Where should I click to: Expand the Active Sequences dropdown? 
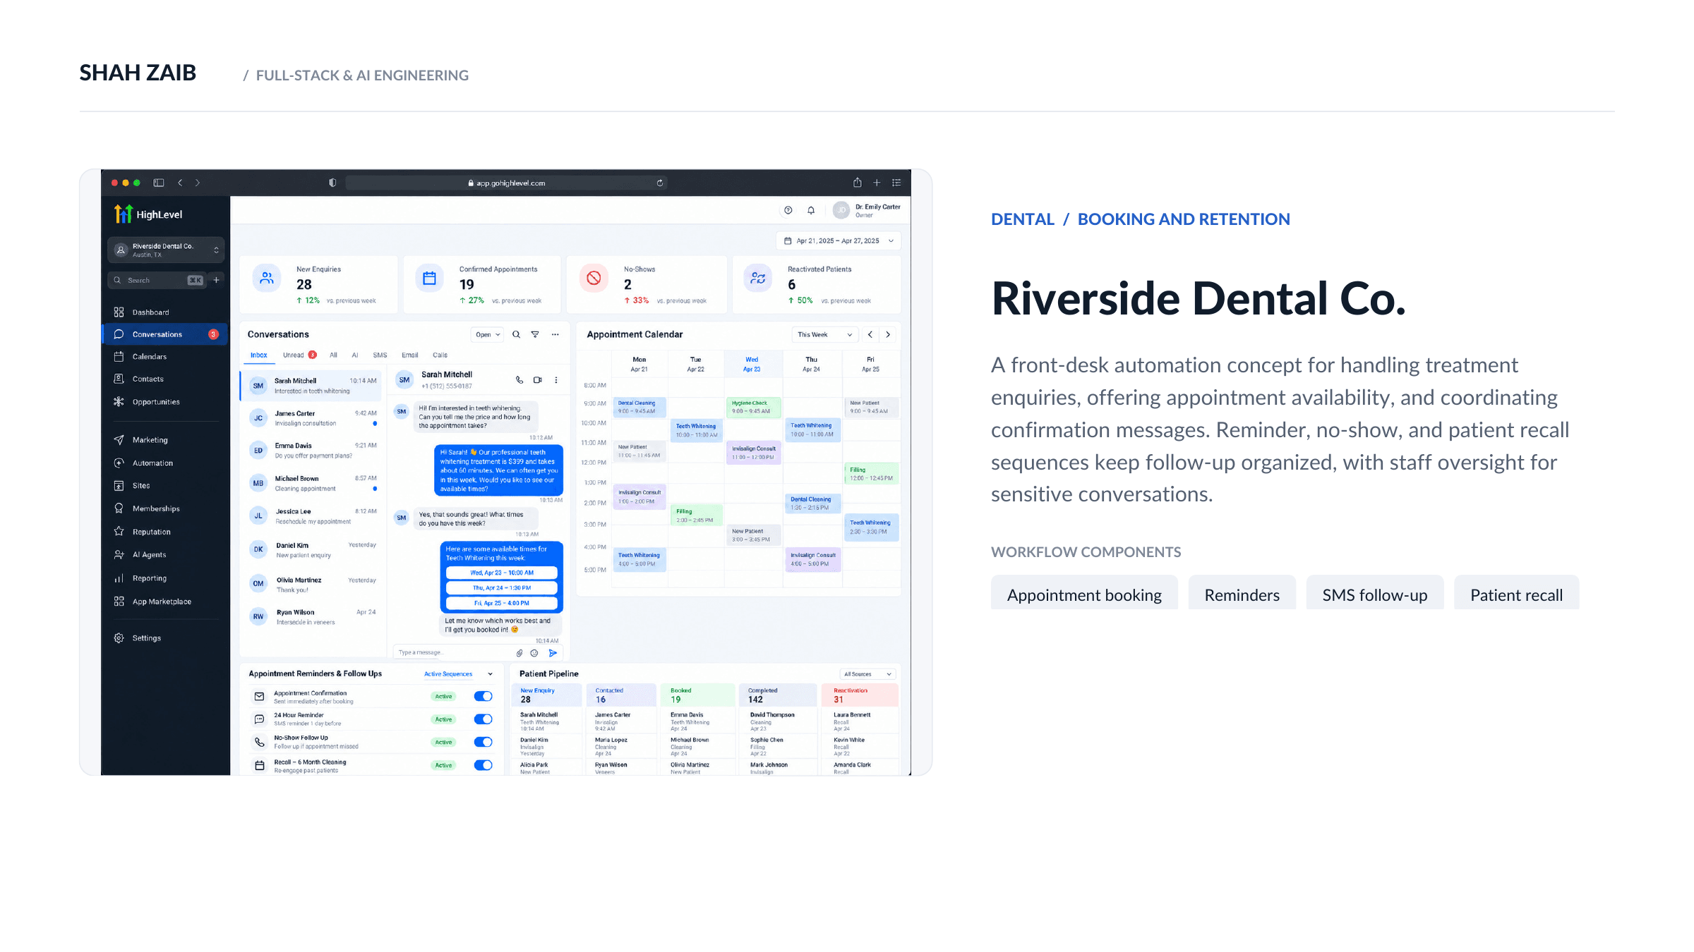coord(458,674)
